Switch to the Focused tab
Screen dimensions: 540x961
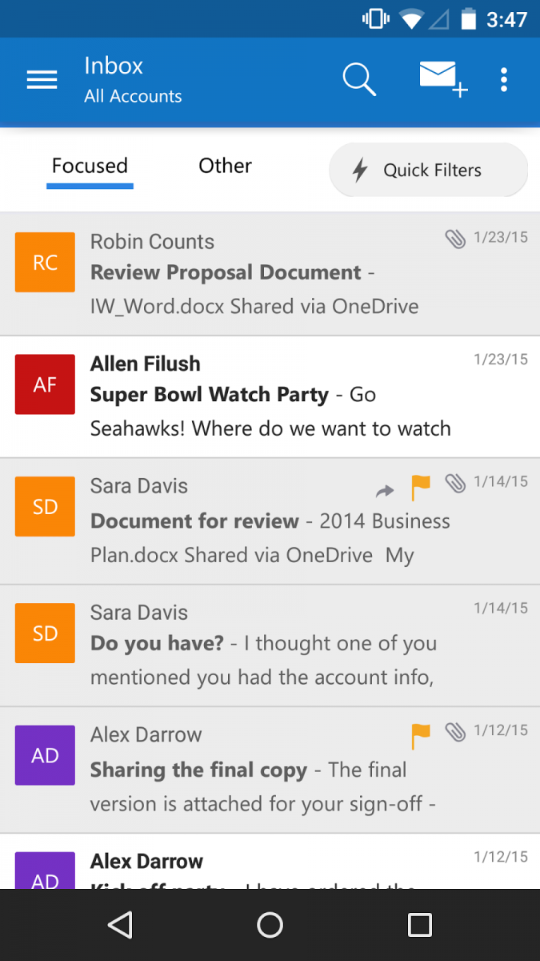click(90, 167)
